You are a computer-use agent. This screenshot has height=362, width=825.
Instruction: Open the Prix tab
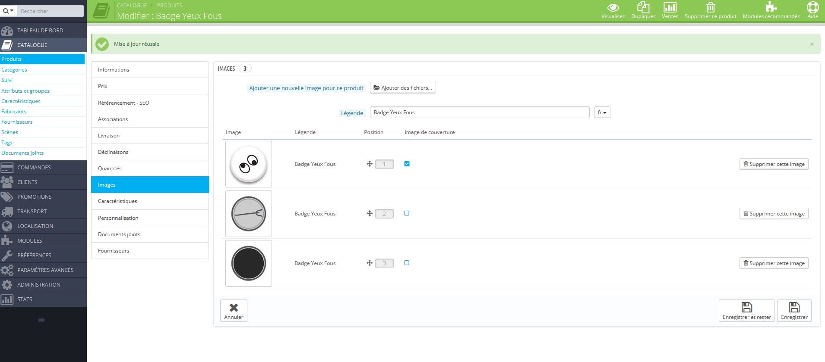click(150, 86)
